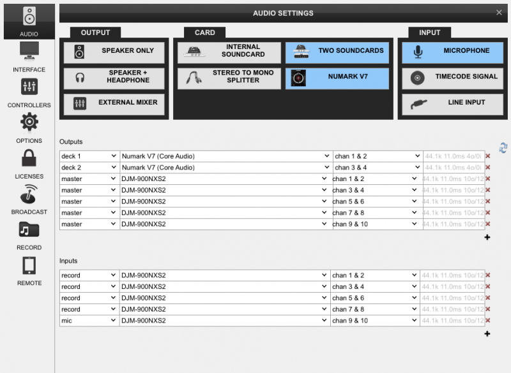Select Speaker + Headphone output mode
Image resolution: width=511 pixels, height=373 pixels.
(114, 78)
